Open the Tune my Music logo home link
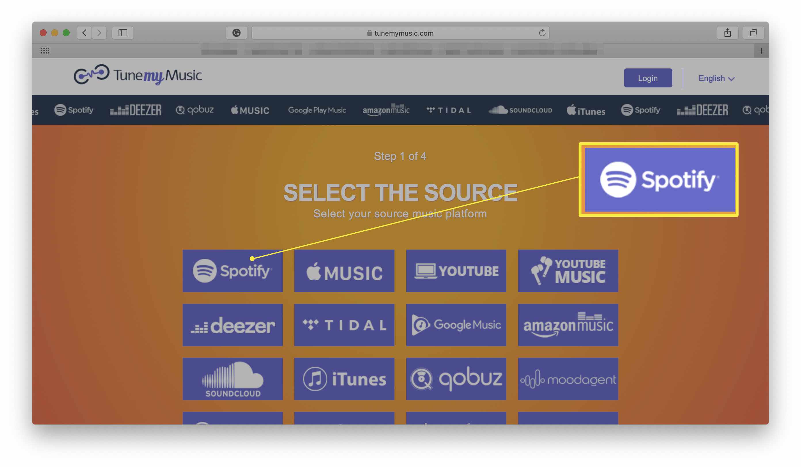 138,75
